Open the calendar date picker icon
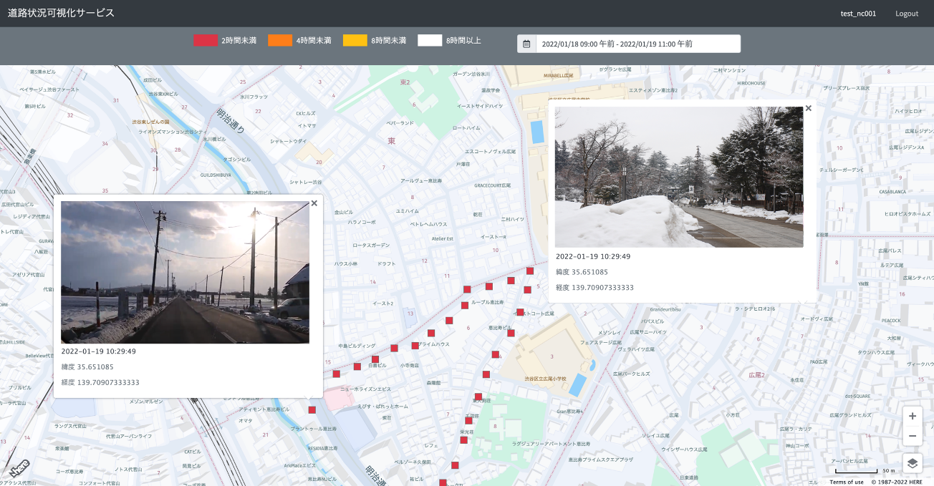The width and height of the screenshot is (934, 486). [x=526, y=44]
